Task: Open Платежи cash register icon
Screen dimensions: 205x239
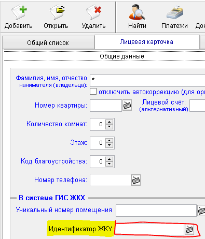Action: pyautogui.click(x=175, y=12)
